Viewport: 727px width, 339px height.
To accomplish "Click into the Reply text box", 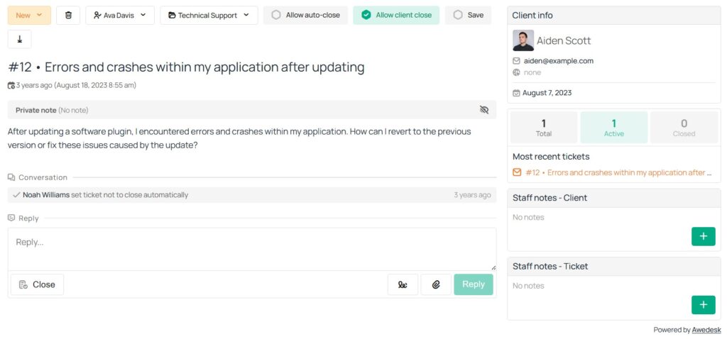I will [251, 248].
